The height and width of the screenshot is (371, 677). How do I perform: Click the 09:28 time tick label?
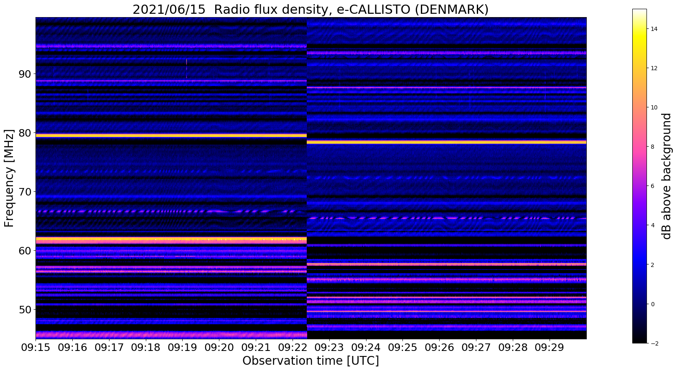(x=513, y=347)
